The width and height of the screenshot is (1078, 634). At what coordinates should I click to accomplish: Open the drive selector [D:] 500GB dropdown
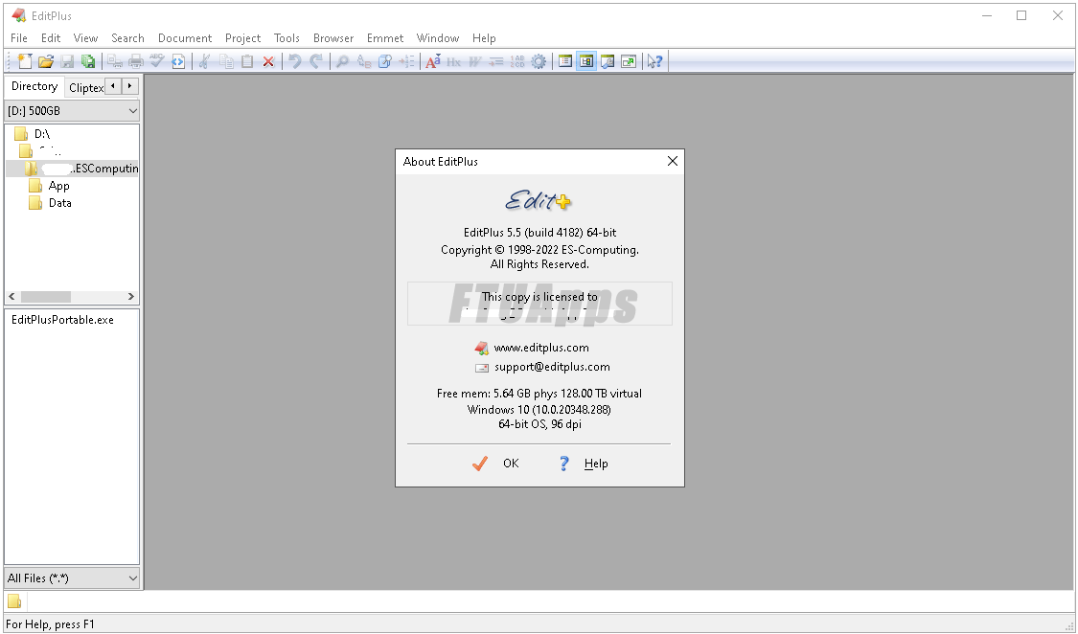72,110
